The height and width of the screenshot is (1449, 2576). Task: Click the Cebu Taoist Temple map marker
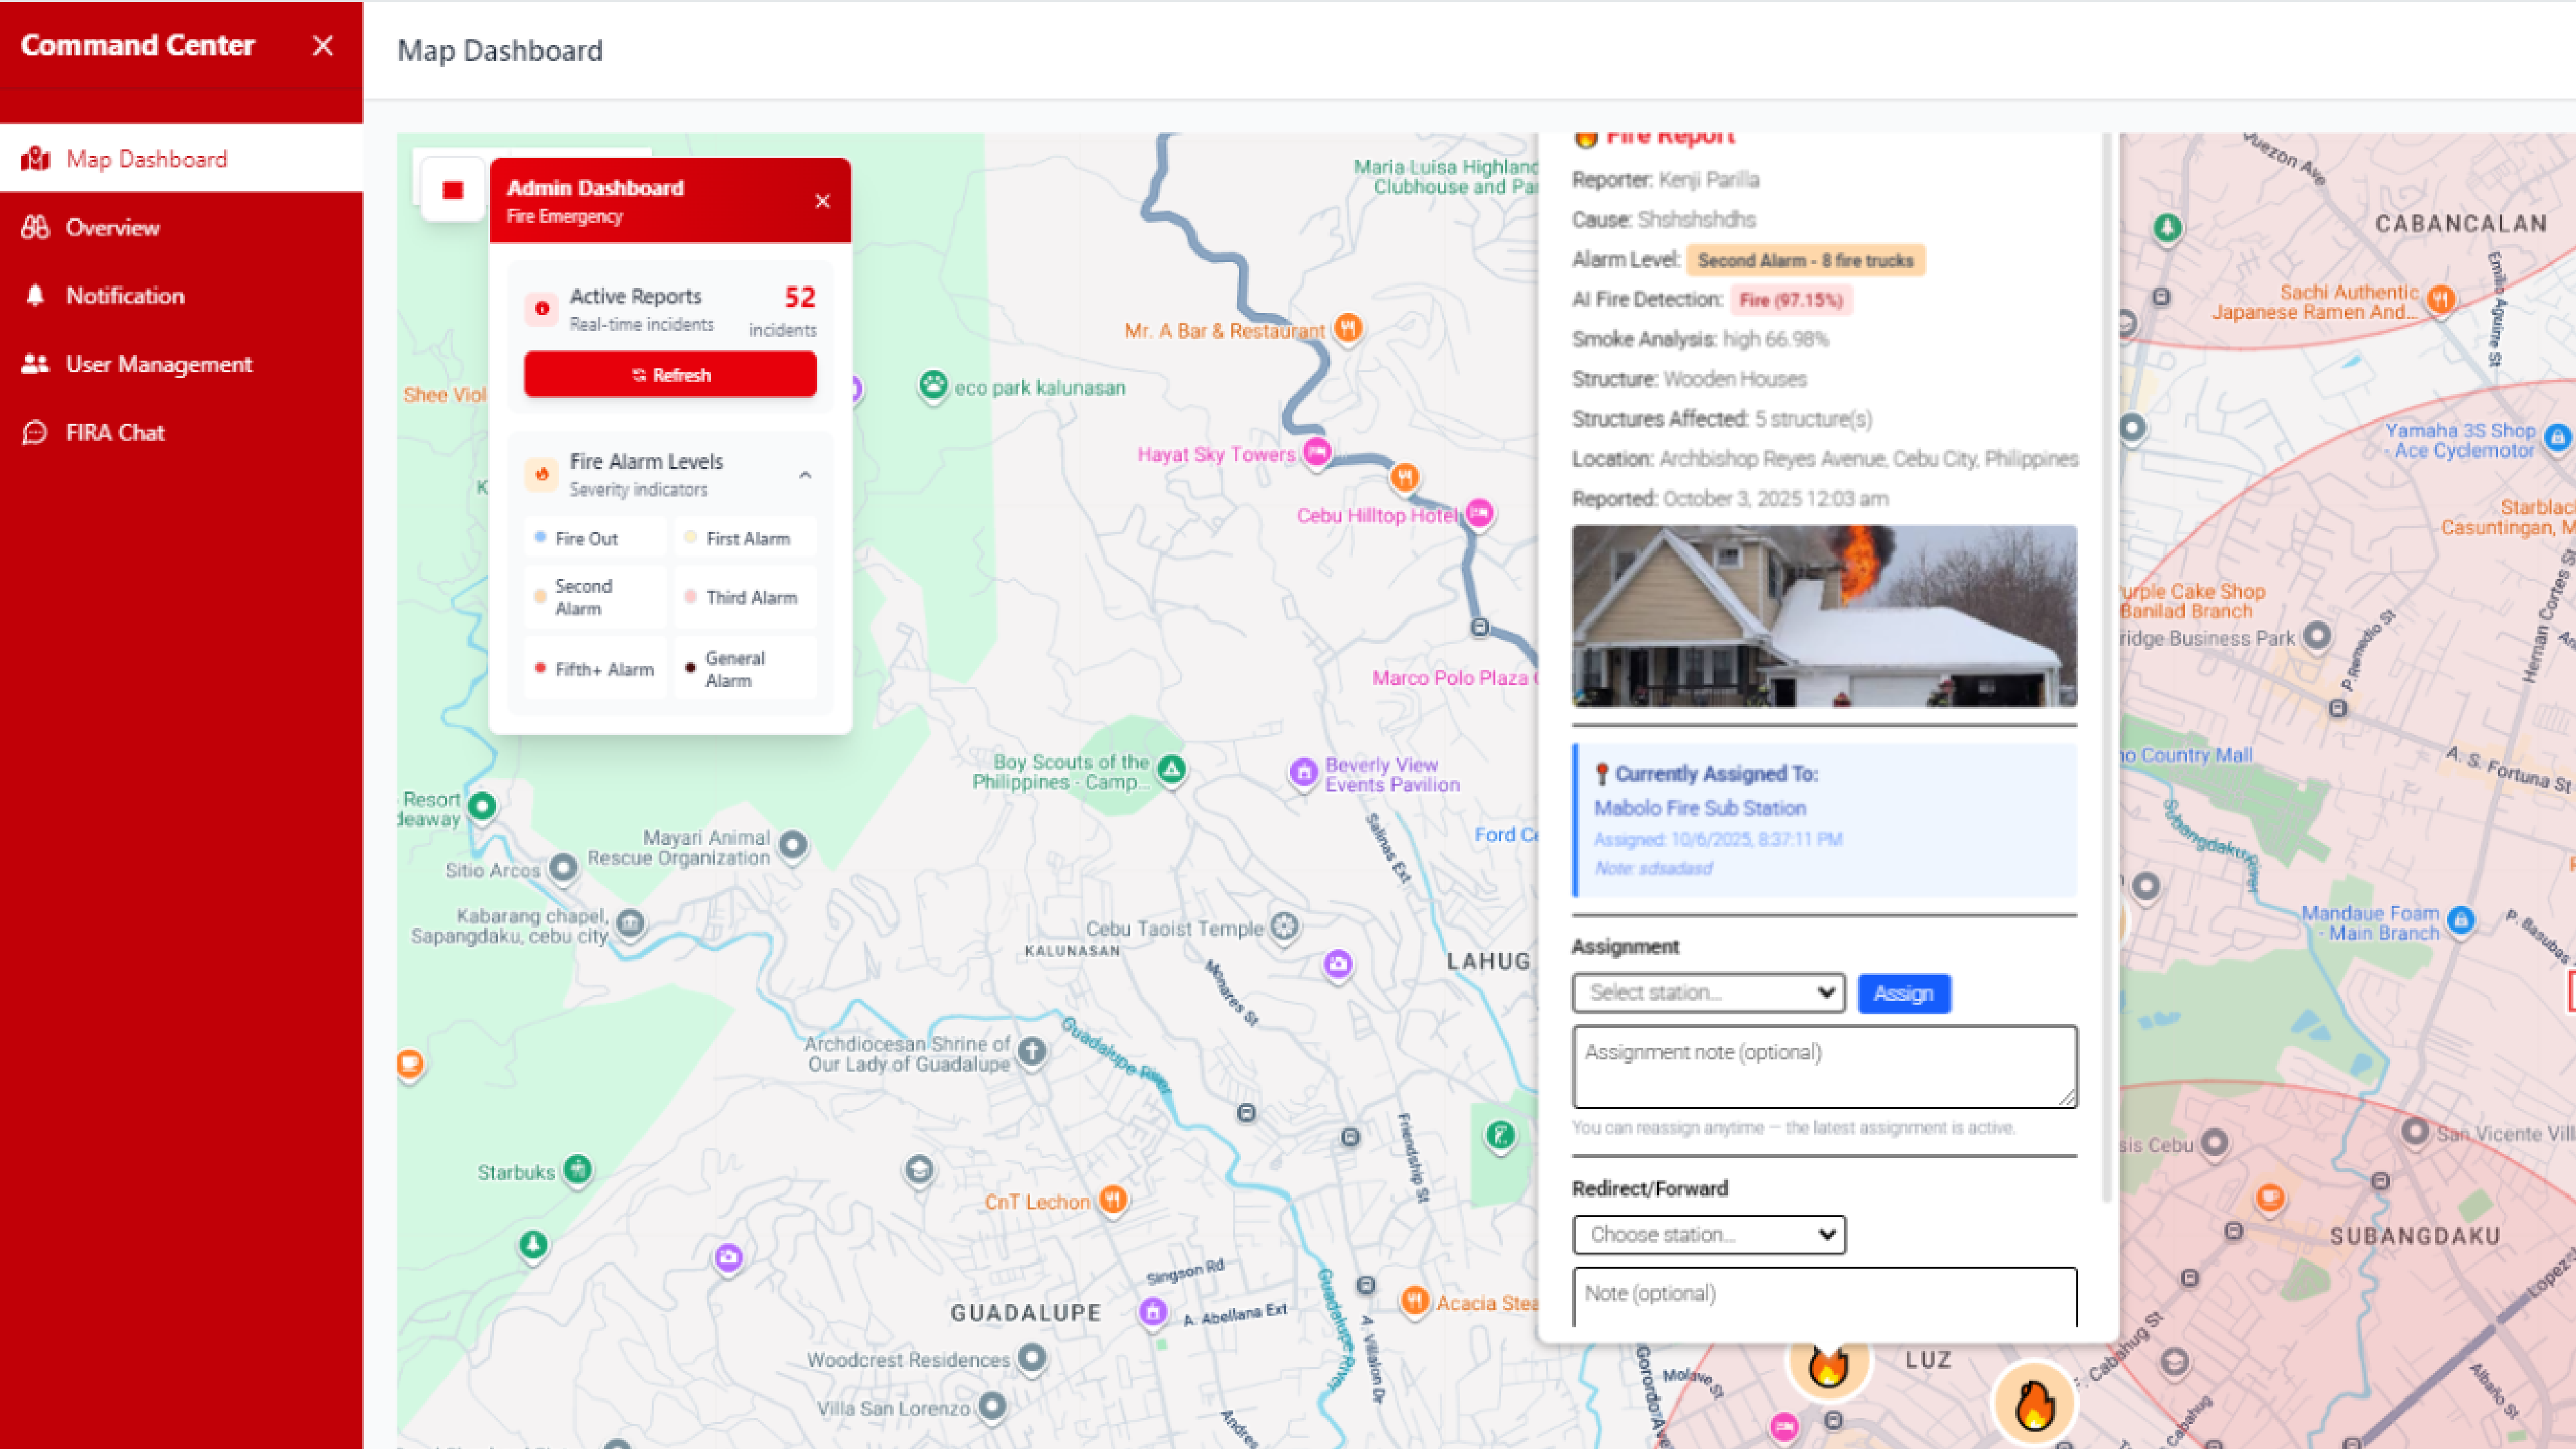[1285, 927]
